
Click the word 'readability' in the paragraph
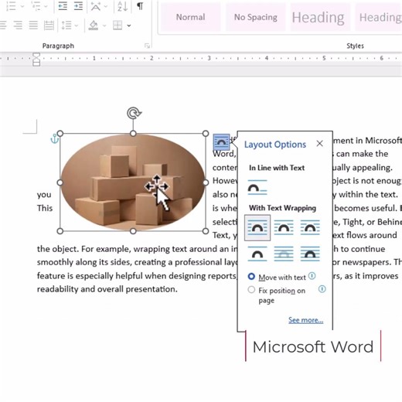57,289
